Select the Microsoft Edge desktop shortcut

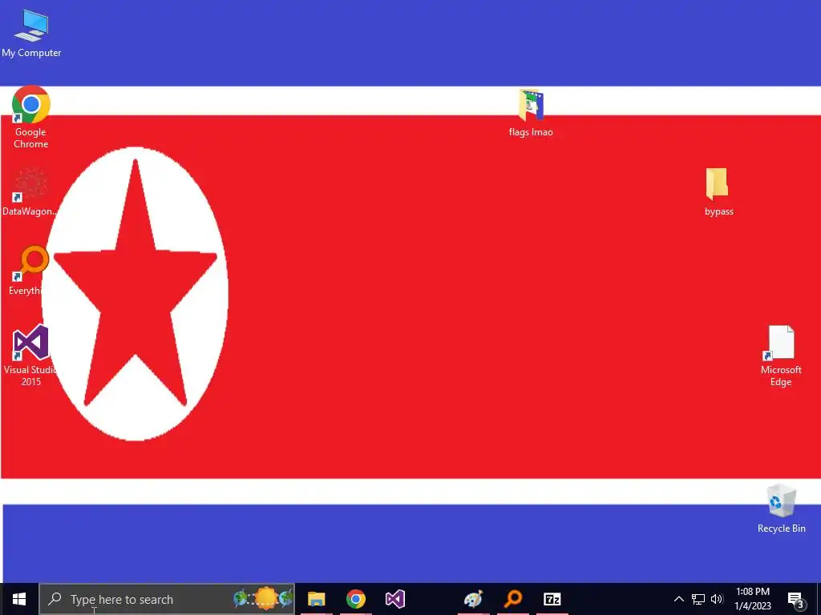pyautogui.click(x=781, y=356)
